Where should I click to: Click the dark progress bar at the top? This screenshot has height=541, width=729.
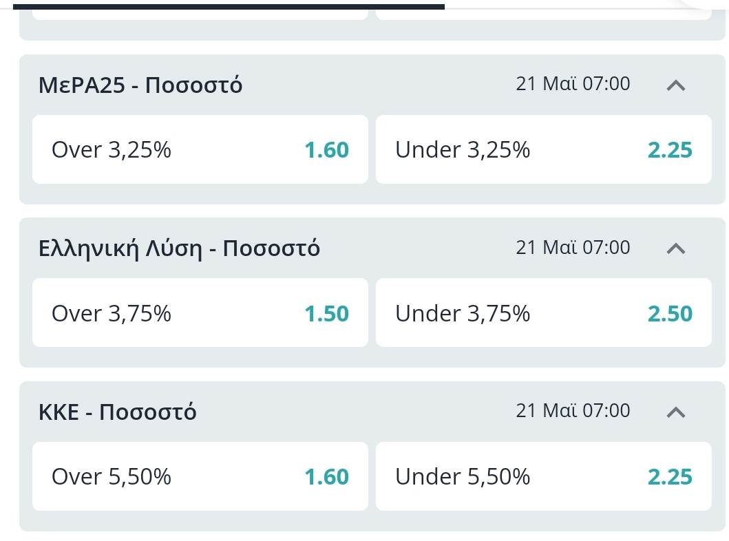coord(229,6)
